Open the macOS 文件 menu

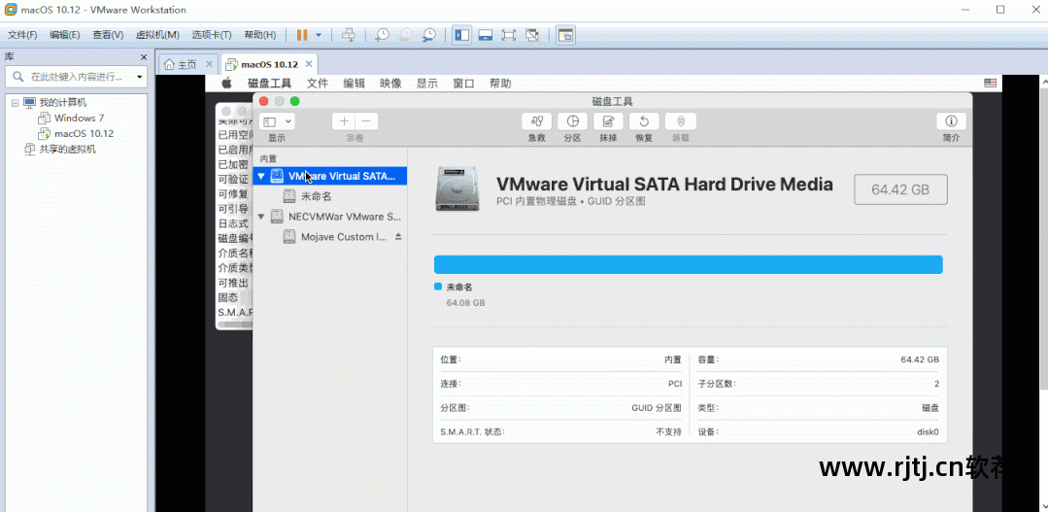point(318,83)
